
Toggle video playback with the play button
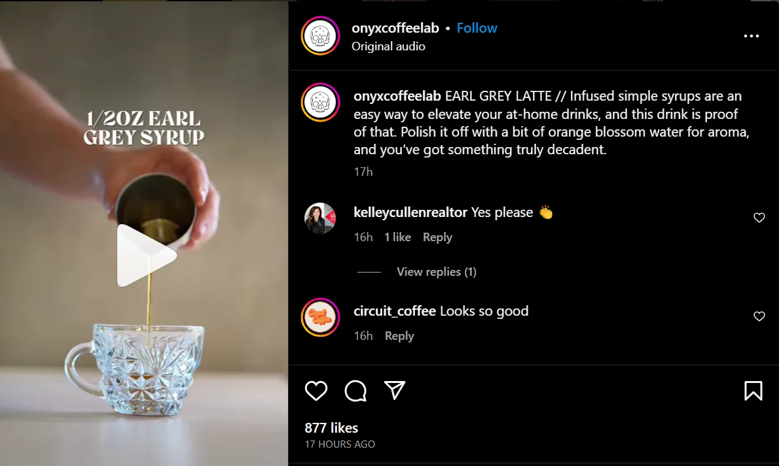tap(145, 255)
